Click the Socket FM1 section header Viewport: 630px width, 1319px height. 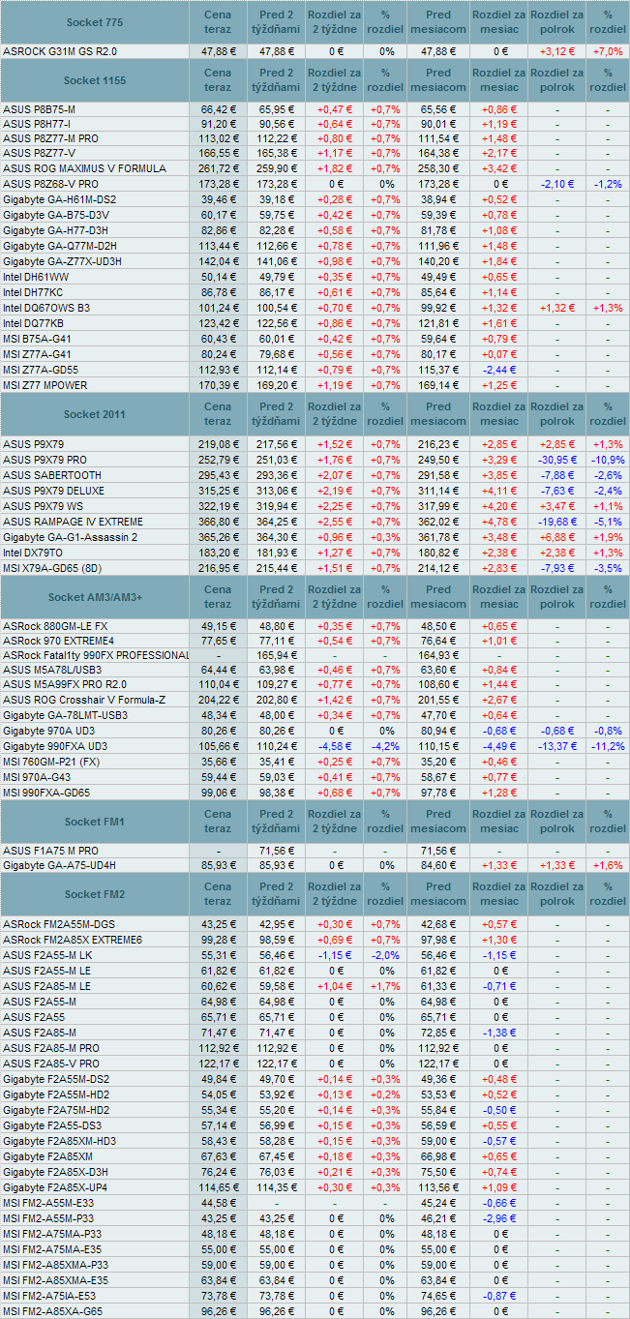(x=95, y=822)
